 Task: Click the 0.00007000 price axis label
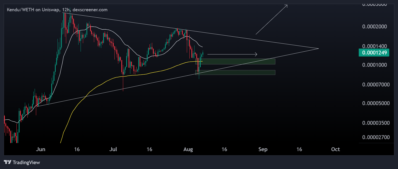point(376,84)
